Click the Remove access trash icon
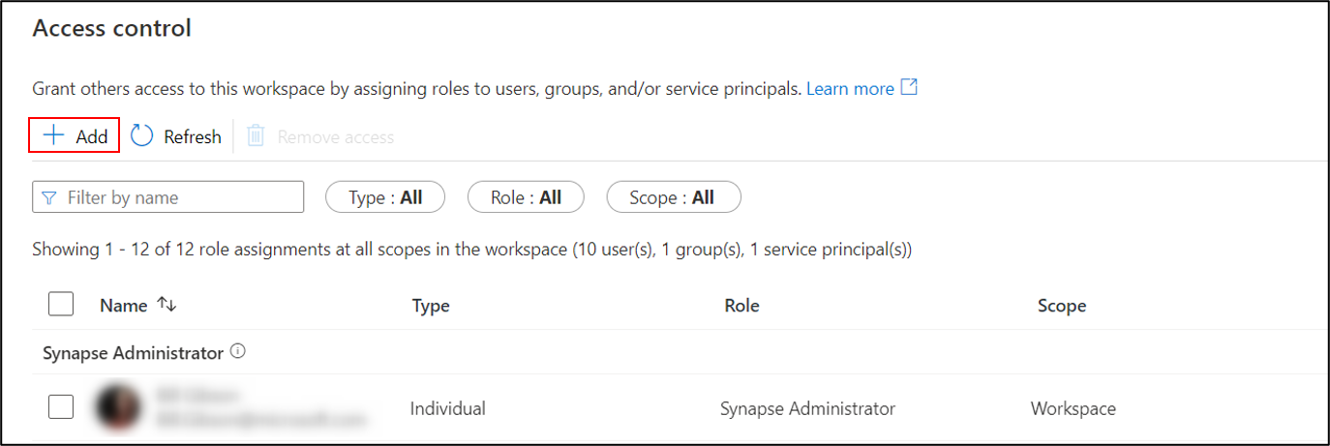The height and width of the screenshot is (446, 1330). click(256, 136)
